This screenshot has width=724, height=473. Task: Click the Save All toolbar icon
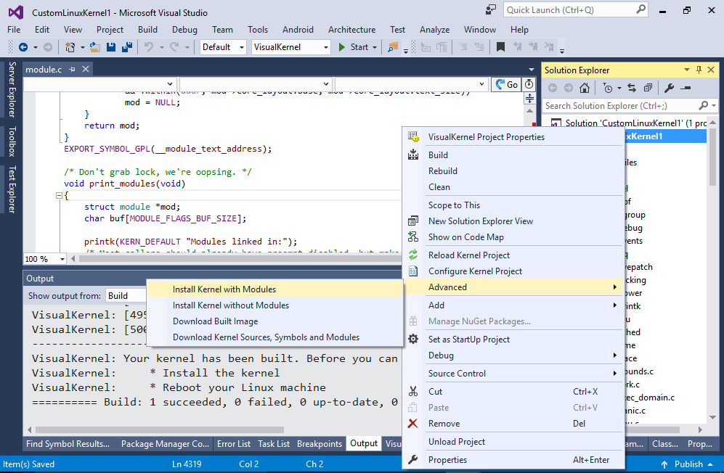(x=127, y=47)
